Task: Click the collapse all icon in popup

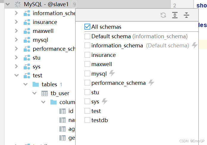Action: pyautogui.click(x=186, y=15)
